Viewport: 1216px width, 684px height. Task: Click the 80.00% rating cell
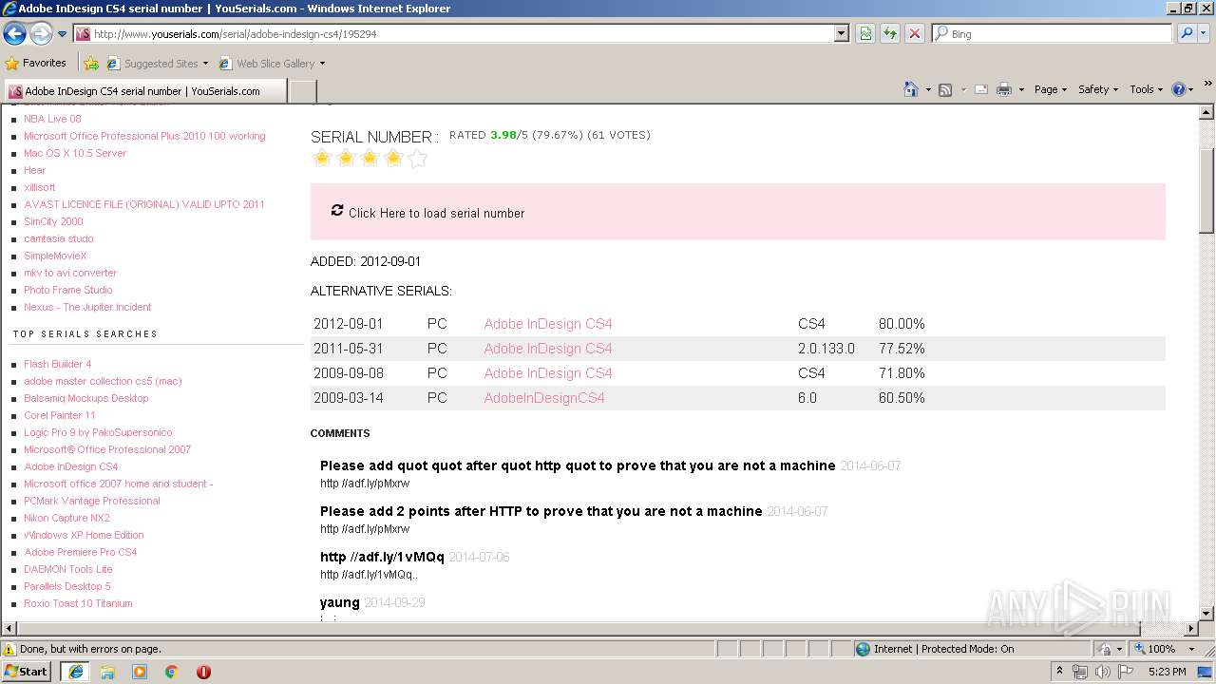click(x=902, y=324)
